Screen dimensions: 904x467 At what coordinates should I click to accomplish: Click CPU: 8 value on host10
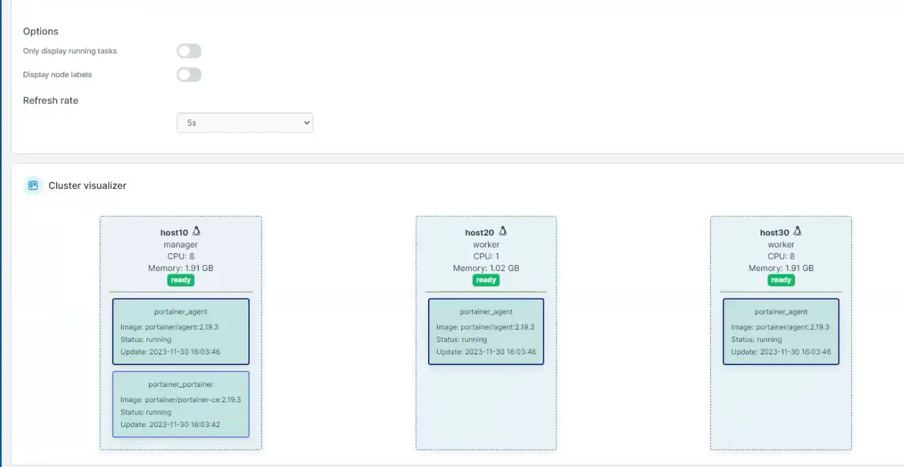(x=181, y=257)
